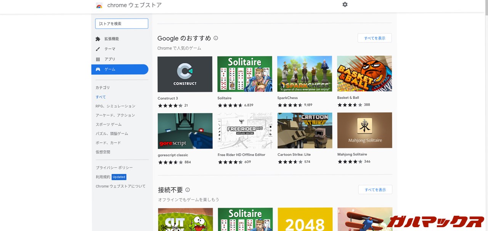488x231 pixels.
Task: Click the gamepad games icon
Action: tap(98, 69)
